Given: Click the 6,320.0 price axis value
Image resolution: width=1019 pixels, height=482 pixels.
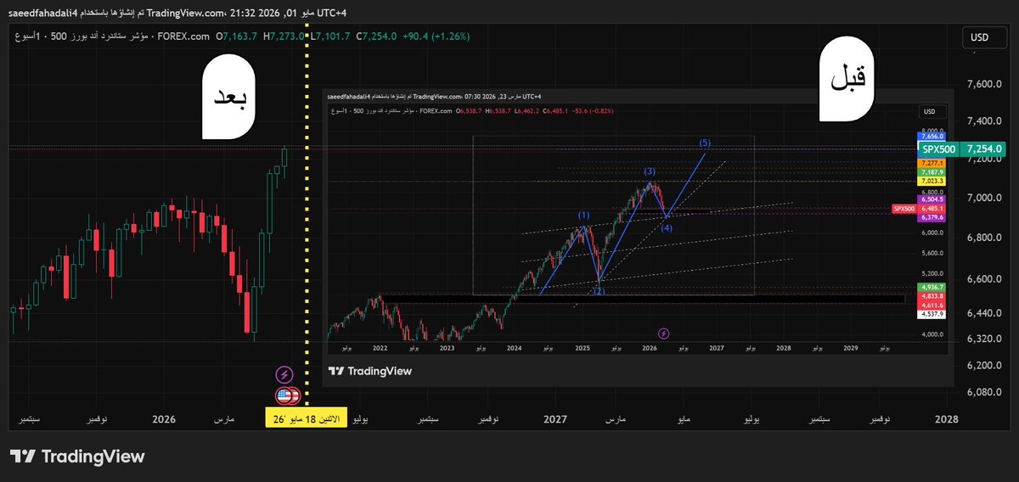Looking at the screenshot, I should pyautogui.click(x=983, y=339).
